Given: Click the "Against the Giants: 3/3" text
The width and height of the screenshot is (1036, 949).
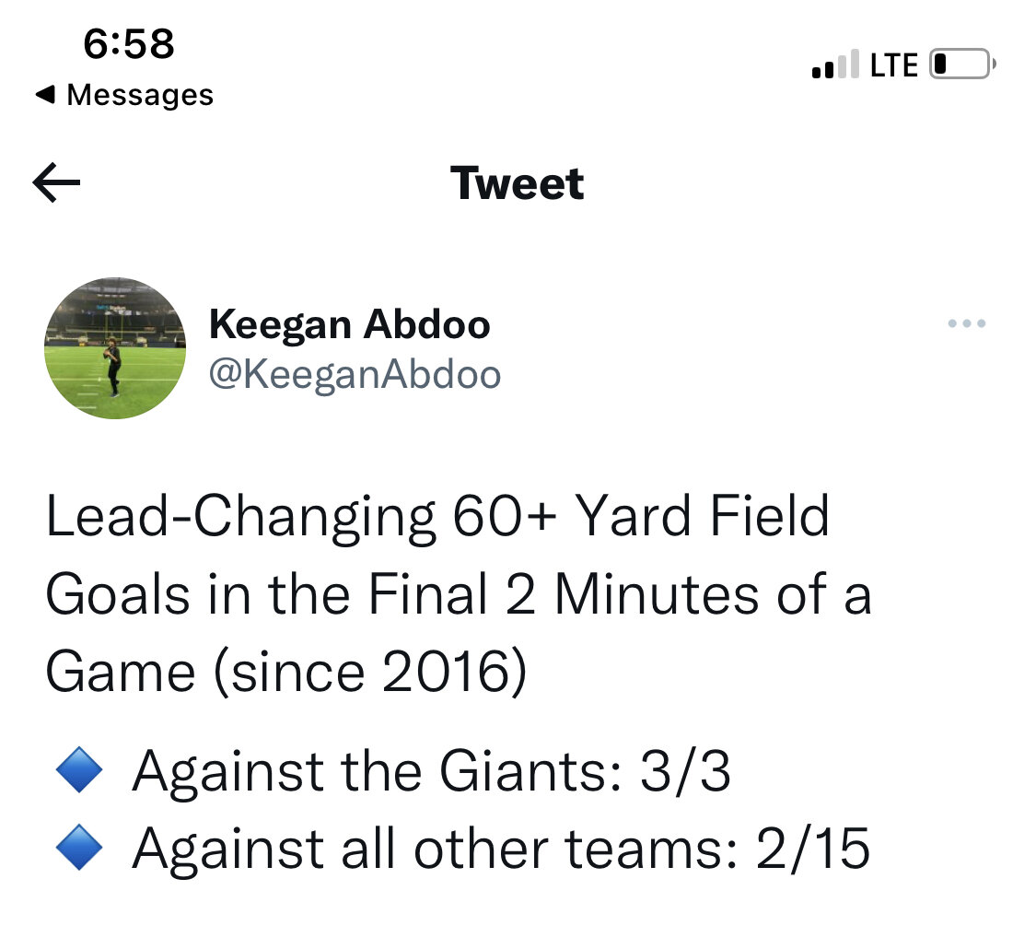Looking at the screenshot, I should pos(431,772).
